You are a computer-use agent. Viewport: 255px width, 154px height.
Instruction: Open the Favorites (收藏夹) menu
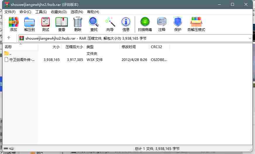pyautogui.click(x=59, y=12)
